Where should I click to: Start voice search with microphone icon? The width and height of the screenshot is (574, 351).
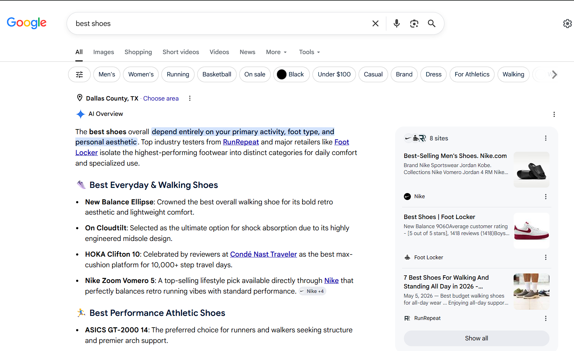(397, 23)
